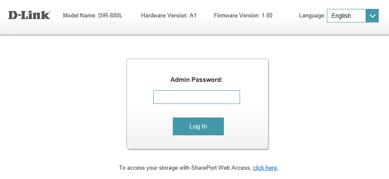The image size is (389, 179).
Task: Click the DIR-880L model value
Action: click(x=110, y=16)
